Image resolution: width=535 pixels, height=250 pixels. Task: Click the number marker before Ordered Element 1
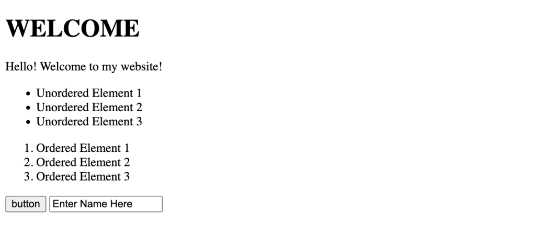(x=28, y=148)
